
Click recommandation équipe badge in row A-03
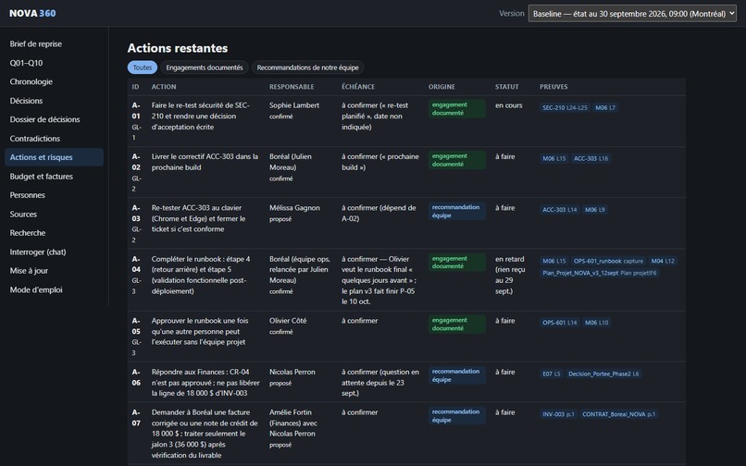tap(456, 211)
